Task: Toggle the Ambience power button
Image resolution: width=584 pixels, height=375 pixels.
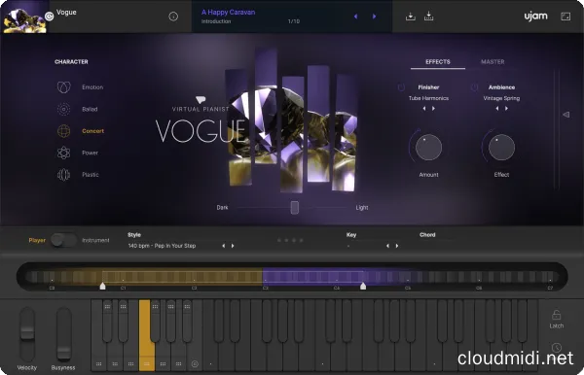Action: click(474, 87)
